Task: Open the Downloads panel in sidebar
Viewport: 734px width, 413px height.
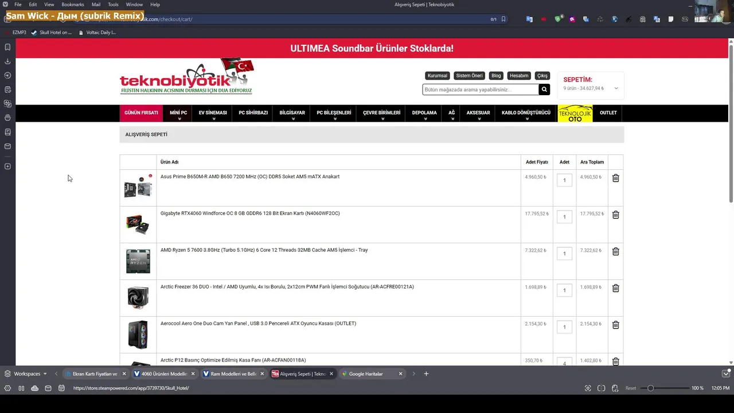Action: tap(7, 61)
